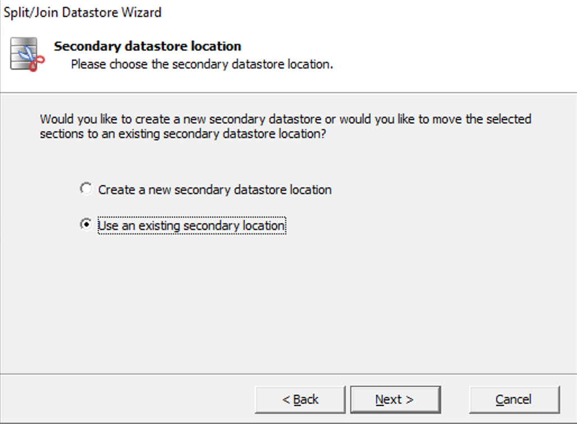Cancel the Split/Join Datastore Wizard
The height and width of the screenshot is (424, 577).
(514, 399)
